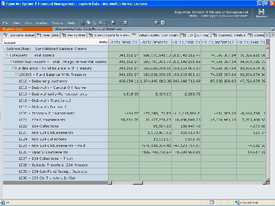Click the hierarchy tree icon in toolbar

coord(83,23)
